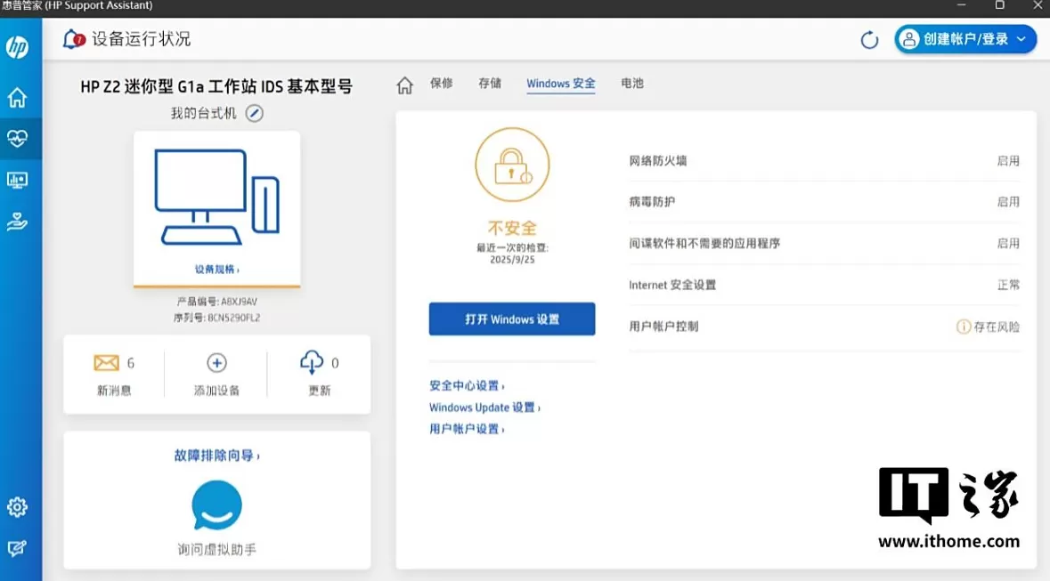This screenshot has height=581, width=1050.
Task: Open the monitor diagnostics sidebar icon
Action: pos(17,181)
